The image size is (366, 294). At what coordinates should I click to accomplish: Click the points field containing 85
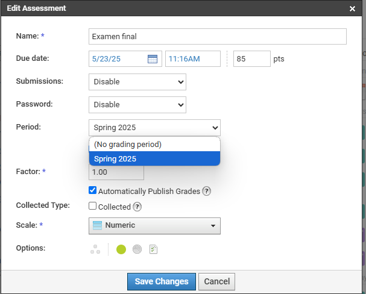252,59
